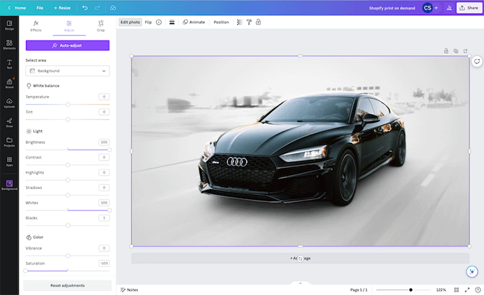
Task: Click the Blacks value field
Action: 104,218
